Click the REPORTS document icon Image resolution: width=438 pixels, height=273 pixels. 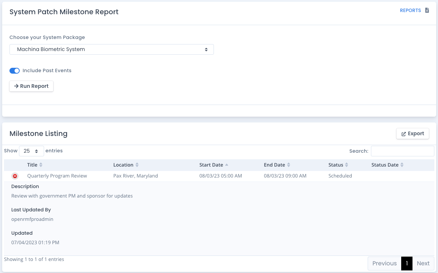point(427,11)
